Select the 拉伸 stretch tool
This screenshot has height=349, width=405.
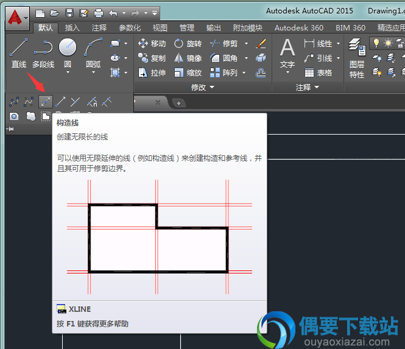(152, 73)
